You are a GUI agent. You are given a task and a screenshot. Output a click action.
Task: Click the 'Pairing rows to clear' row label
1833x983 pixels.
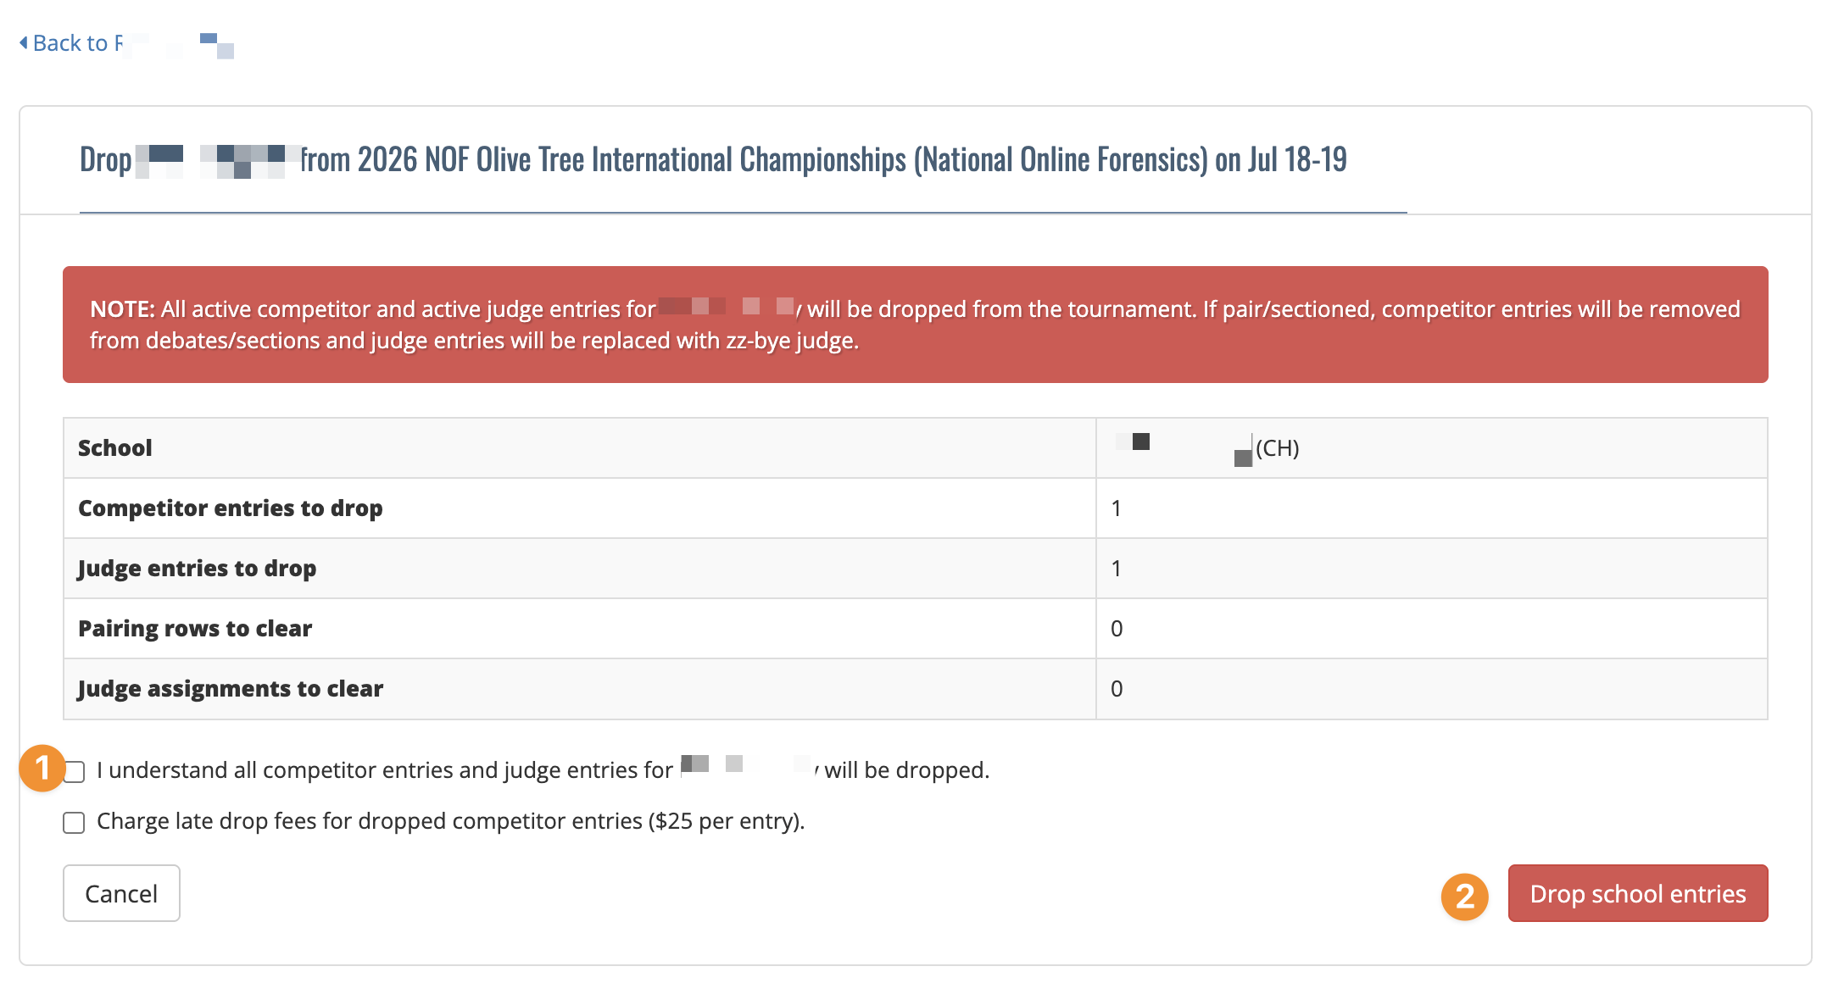(x=195, y=628)
